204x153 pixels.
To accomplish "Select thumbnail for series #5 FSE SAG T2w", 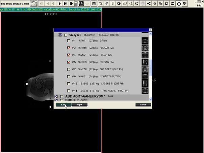I will (x=145, y=62).
